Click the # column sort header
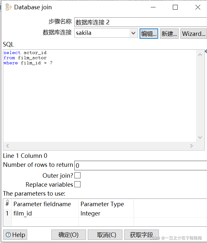This screenshot has height=243, width=207. coord(7,204)
